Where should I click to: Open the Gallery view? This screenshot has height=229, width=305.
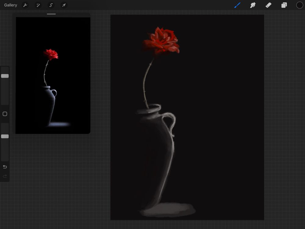point(10,5)
